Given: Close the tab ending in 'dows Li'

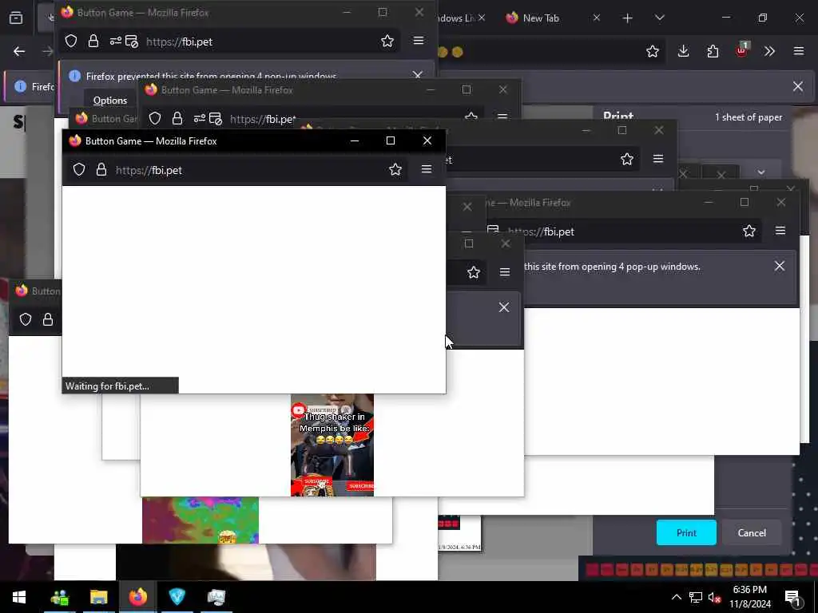Looking at the screenshot, I should coord(482,18).
